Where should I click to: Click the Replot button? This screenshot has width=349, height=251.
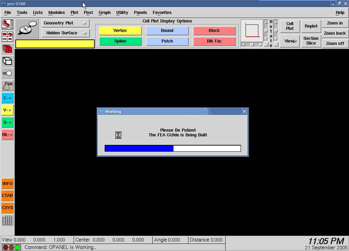311,26
